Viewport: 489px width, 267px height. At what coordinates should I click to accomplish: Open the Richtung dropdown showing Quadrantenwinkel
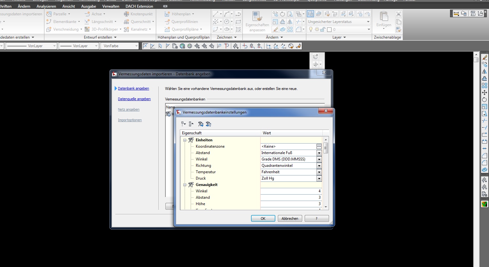pyautogui.click(x=319, y=166)
